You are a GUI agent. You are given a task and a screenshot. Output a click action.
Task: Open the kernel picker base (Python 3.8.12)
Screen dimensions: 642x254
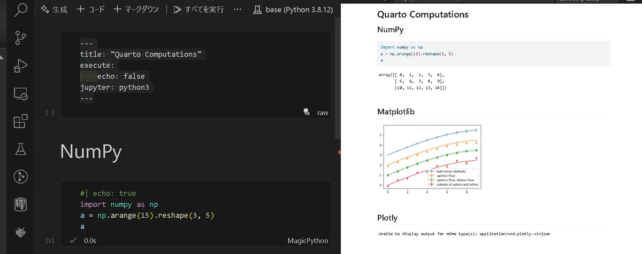(x=292, y=10)
